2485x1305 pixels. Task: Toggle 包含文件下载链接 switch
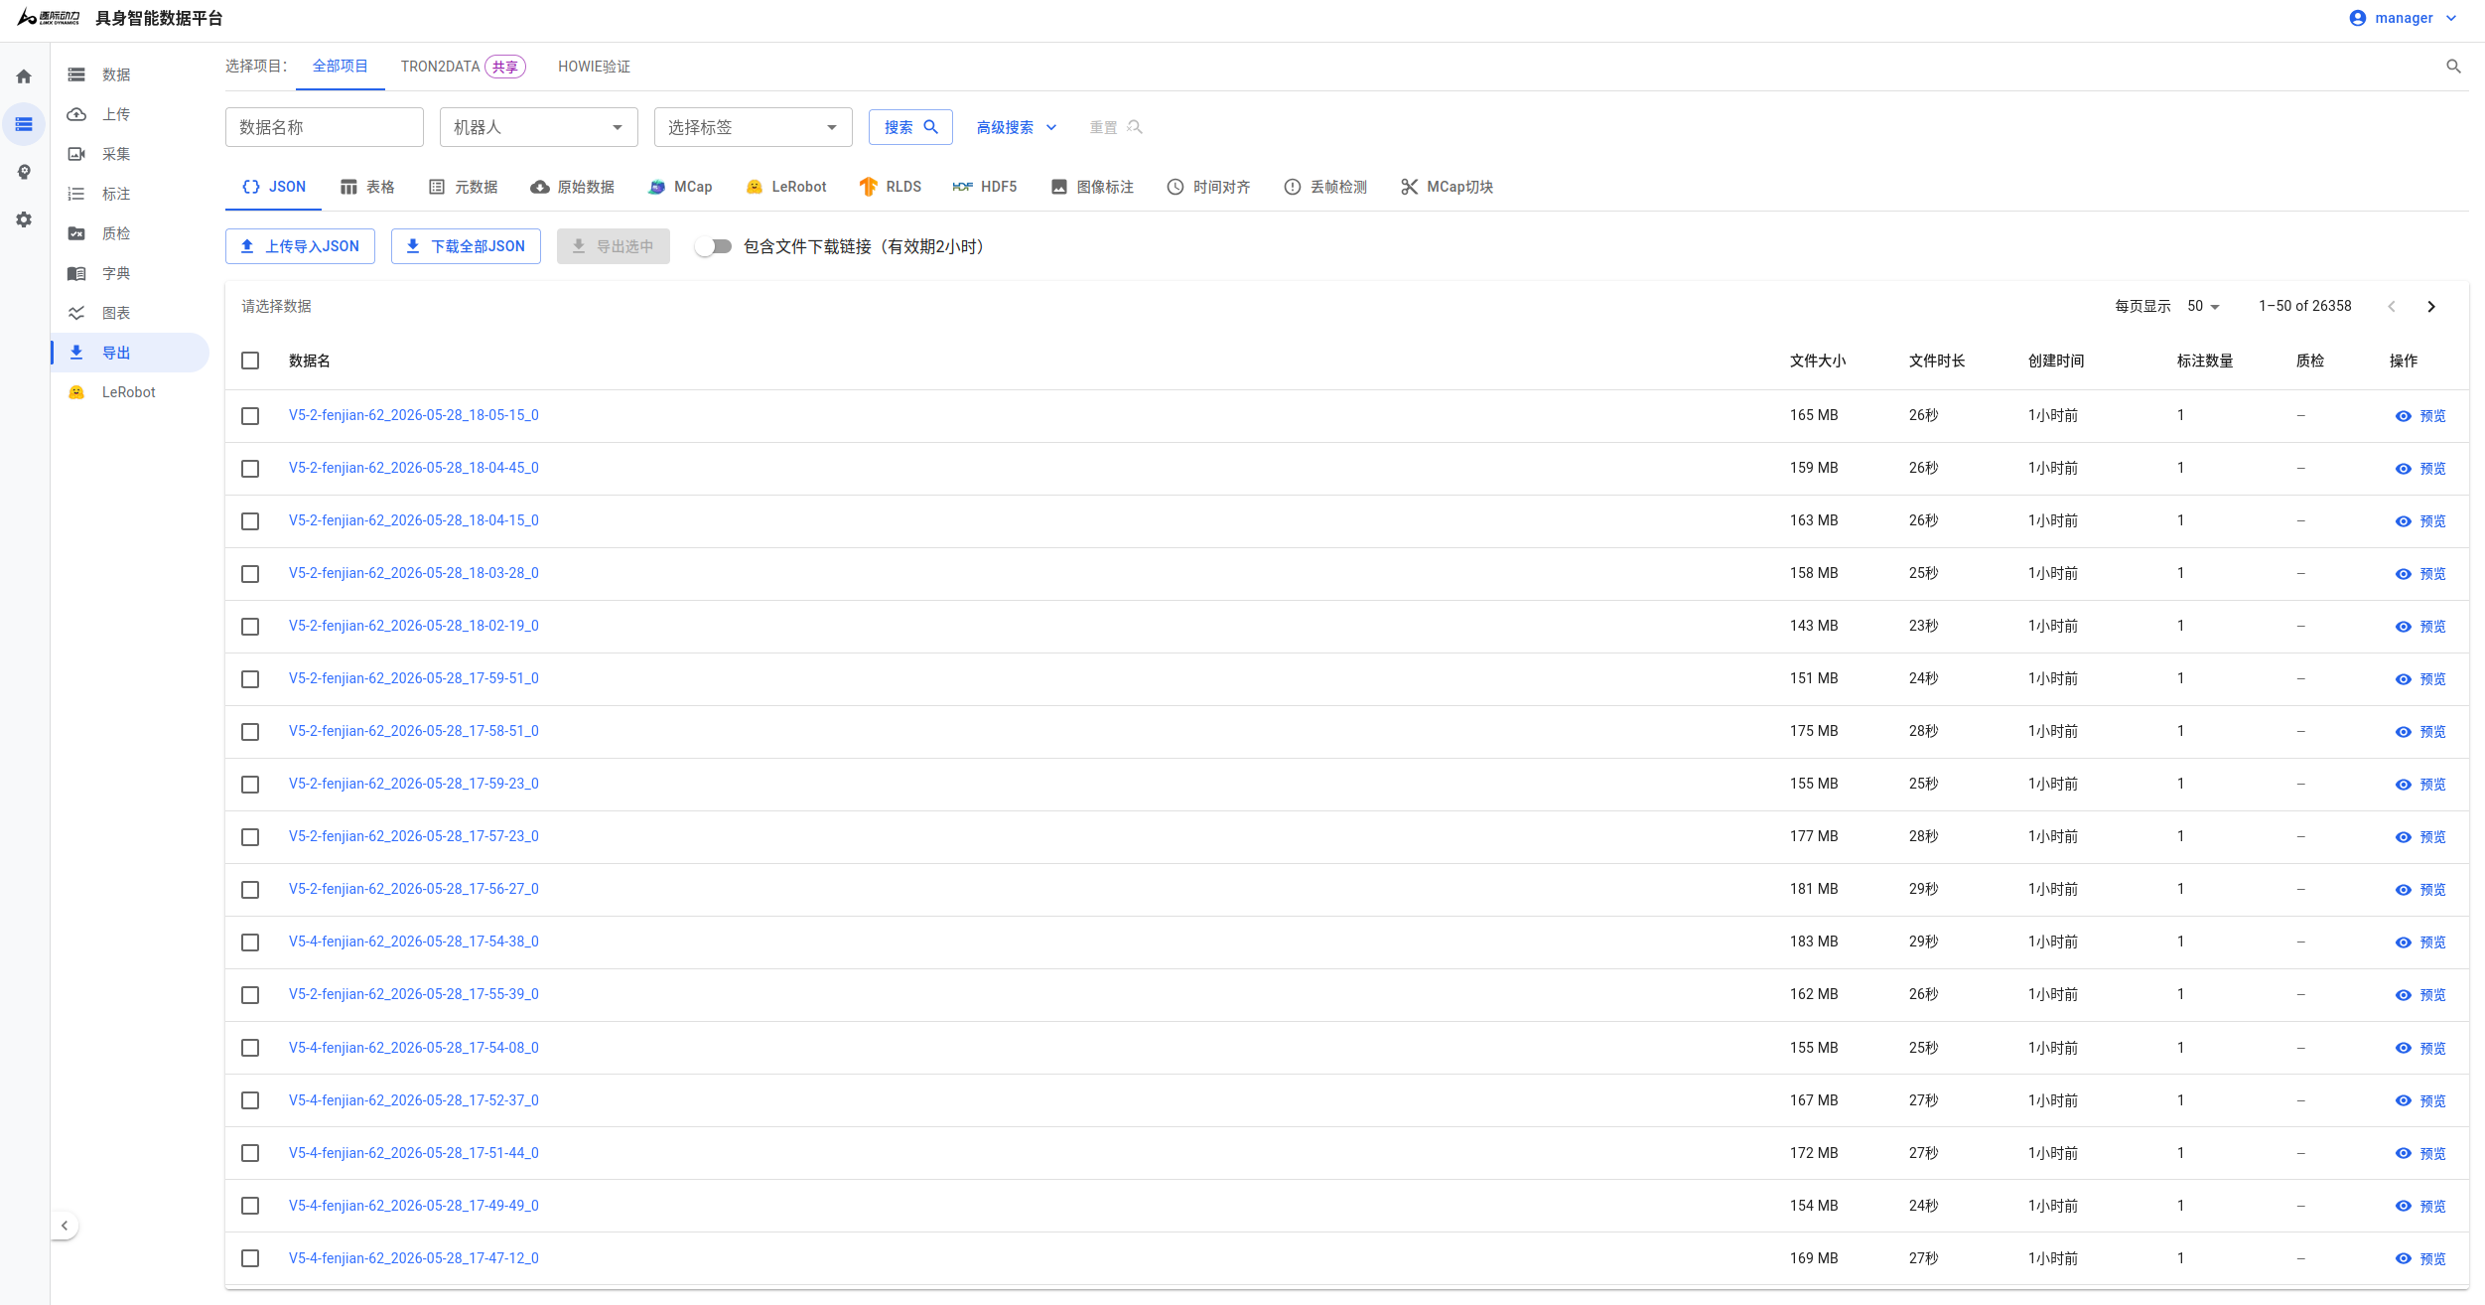(714, 246)
